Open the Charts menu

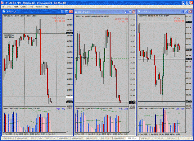click(x=23, y=7)
